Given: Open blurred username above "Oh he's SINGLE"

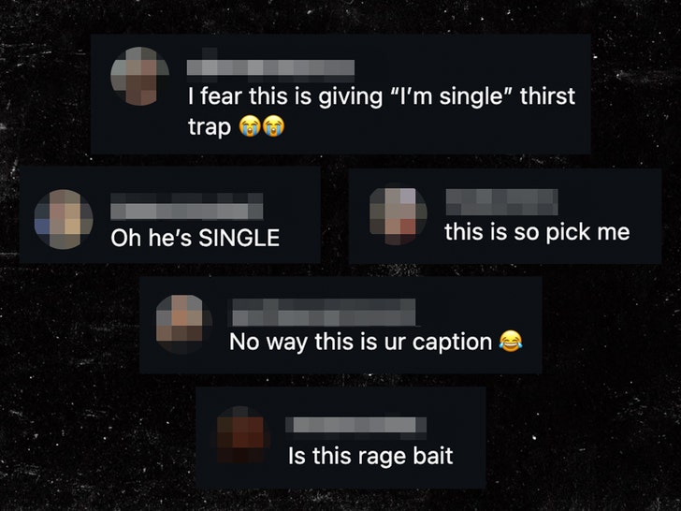Looking at the screenshot, I should tap(187, 207).
